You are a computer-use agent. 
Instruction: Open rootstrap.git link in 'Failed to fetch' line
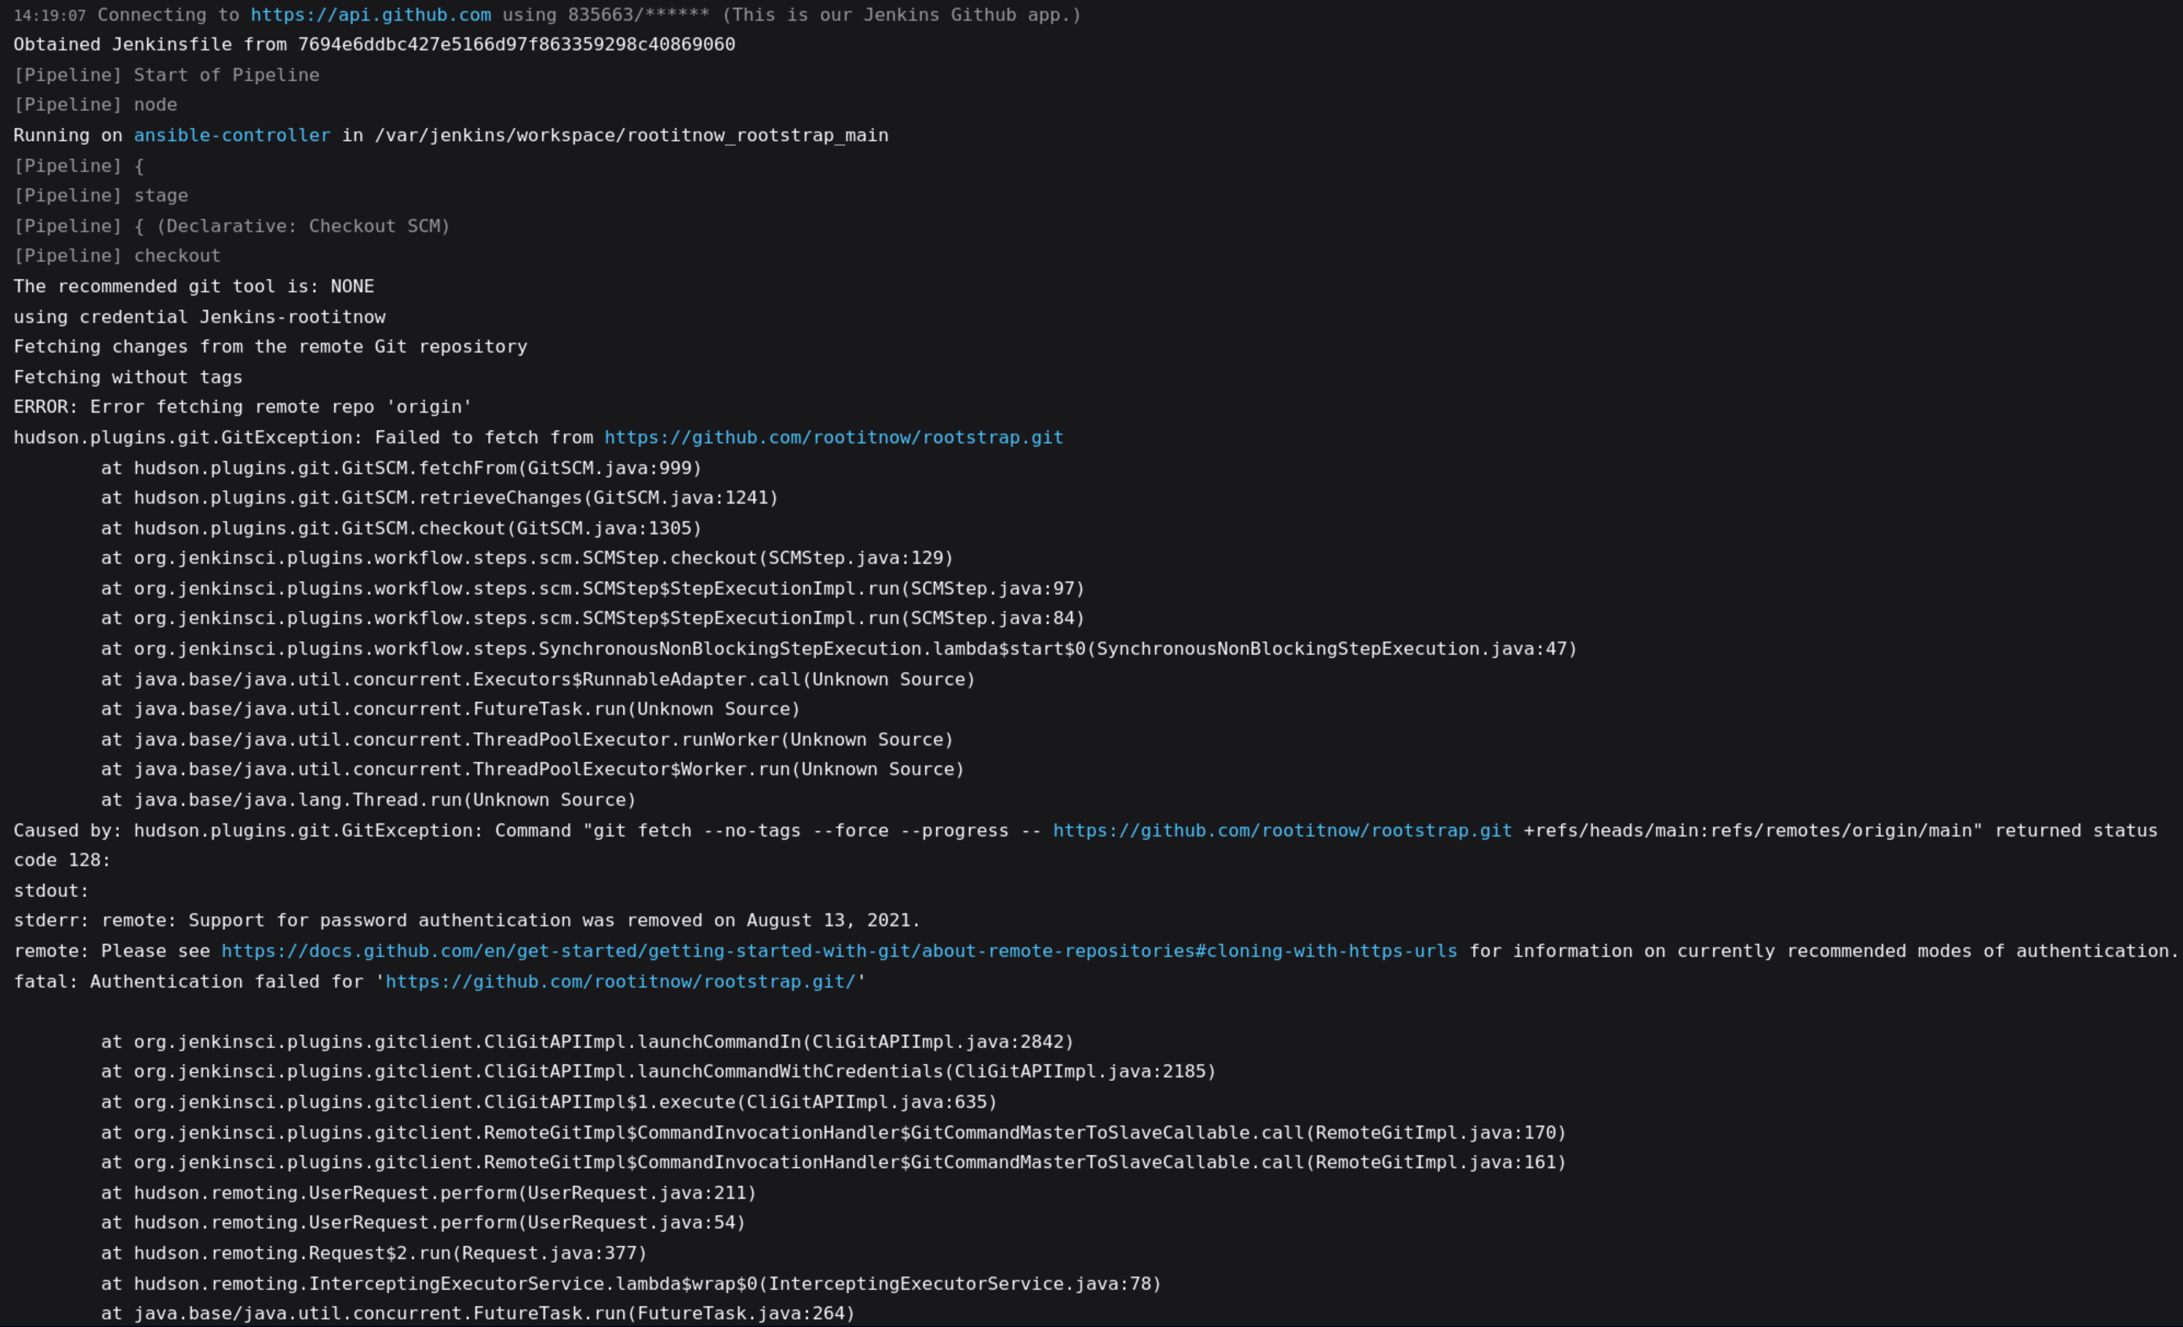(832, 438)
